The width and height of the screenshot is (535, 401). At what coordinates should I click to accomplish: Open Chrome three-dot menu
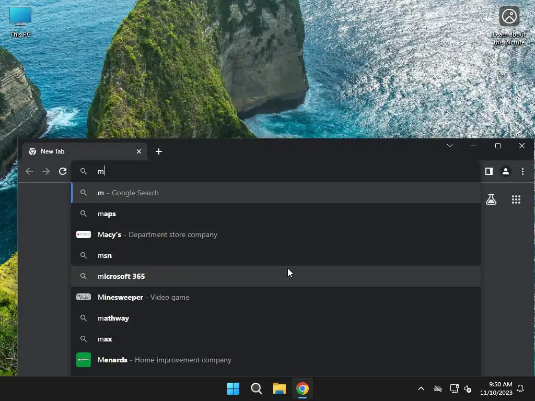(522, 171)
